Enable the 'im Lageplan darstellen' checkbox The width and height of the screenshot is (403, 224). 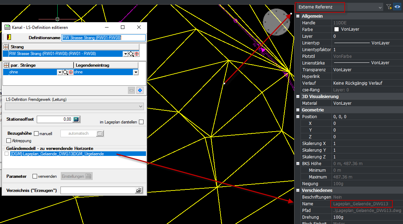click(141, 122)
